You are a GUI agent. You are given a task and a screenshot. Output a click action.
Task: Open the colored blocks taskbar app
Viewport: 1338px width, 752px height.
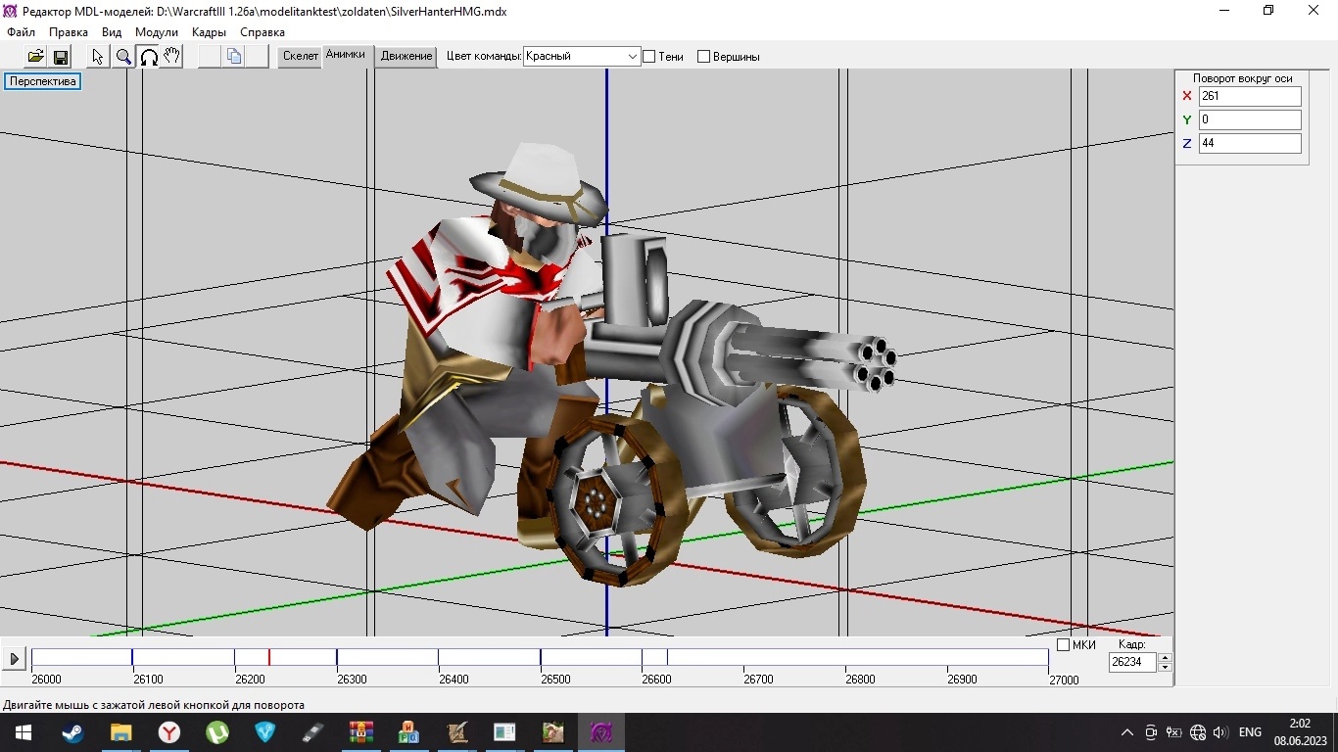[409, 732]
